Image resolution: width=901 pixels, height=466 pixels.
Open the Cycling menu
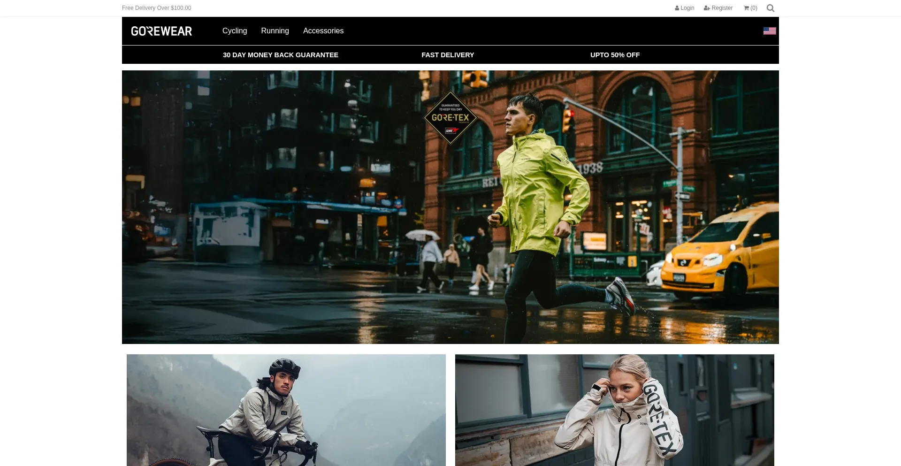(x=235, y=31)
